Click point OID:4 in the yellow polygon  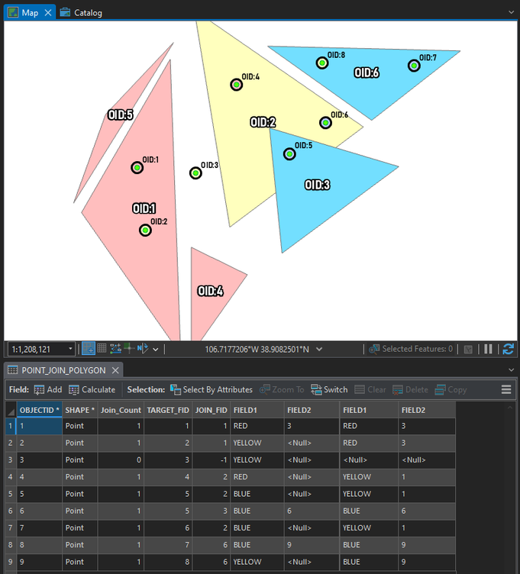(236, 85)
